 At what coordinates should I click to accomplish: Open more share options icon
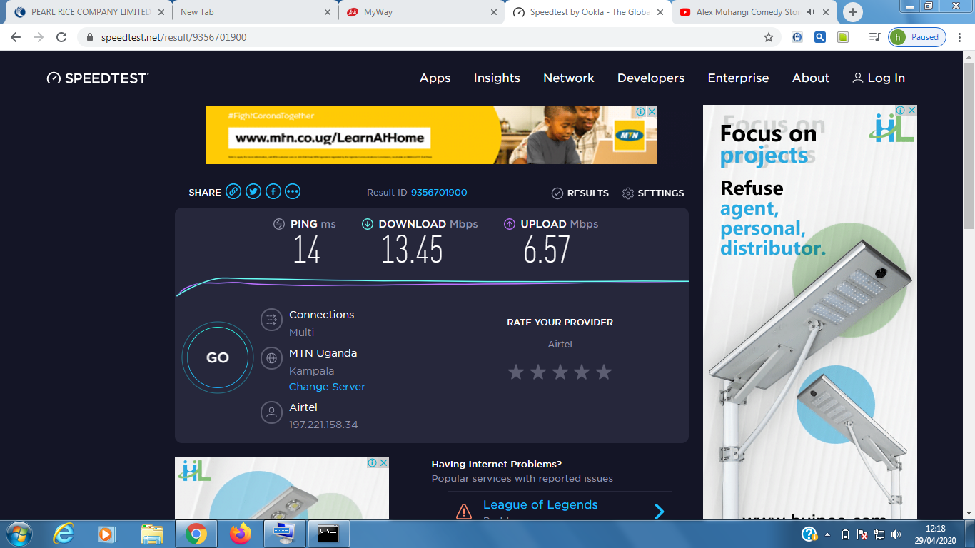click(x=293, y=191)
